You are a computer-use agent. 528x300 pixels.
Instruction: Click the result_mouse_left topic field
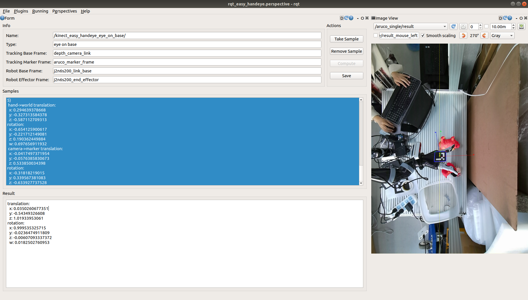pos(399,36)
